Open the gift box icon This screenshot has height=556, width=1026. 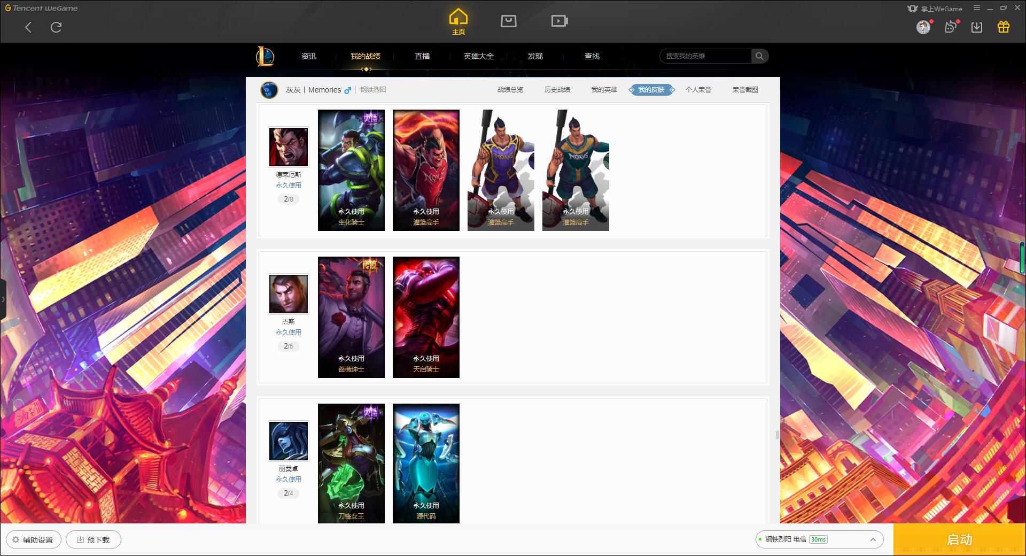point(1004,27)
